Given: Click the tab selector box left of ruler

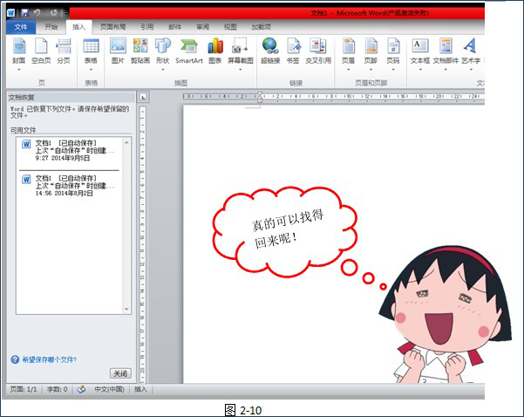Looking at the screenshot, I should (x=143, y=97).
